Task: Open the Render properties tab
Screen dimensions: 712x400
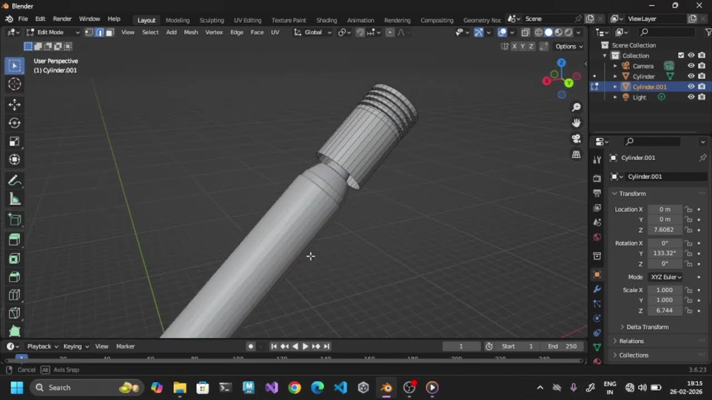Action: pyautogui.click(x=597, y=178)
